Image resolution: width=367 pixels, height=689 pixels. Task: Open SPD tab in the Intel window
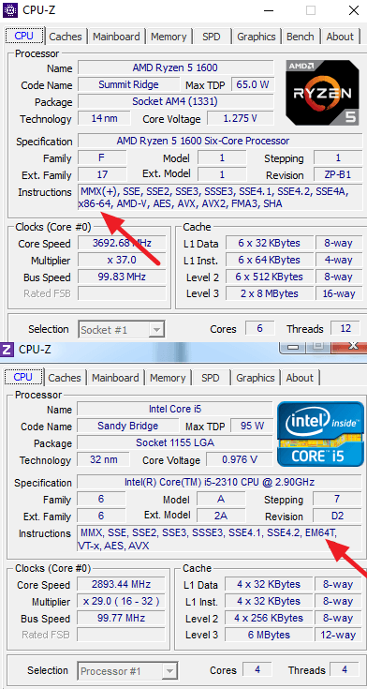pos(211,378)
